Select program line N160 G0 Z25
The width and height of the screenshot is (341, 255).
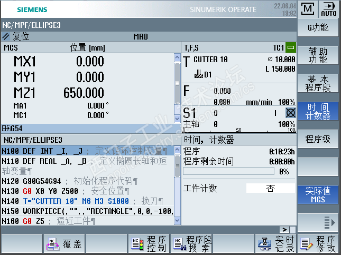coord(87,221)
